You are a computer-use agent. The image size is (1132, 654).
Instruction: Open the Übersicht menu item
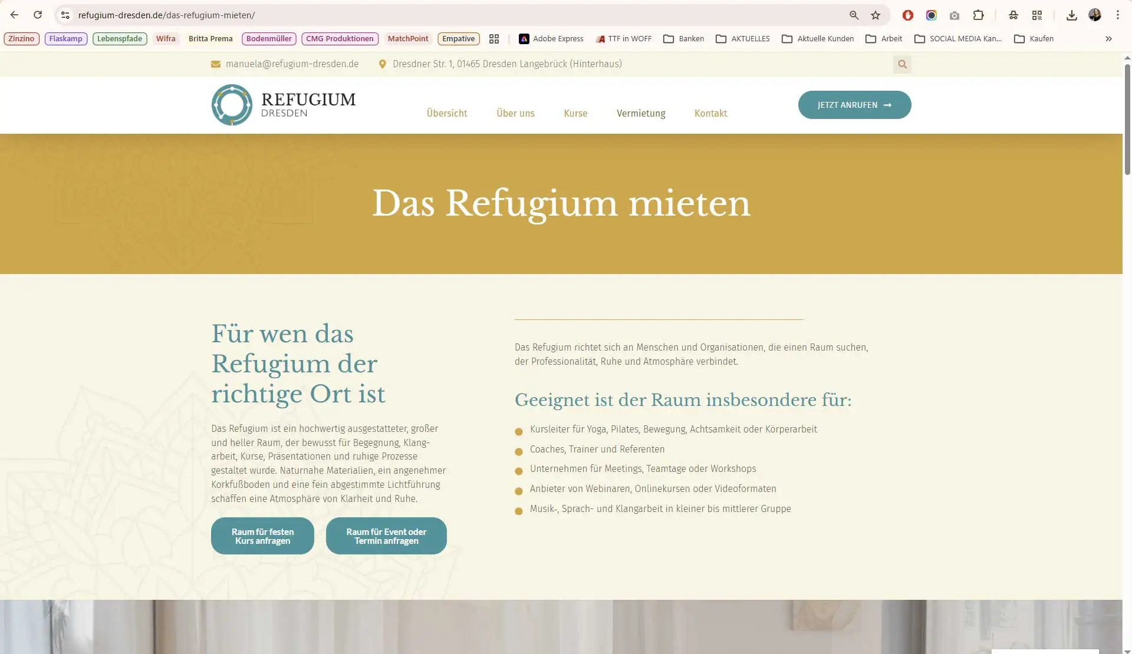(447, 113)
